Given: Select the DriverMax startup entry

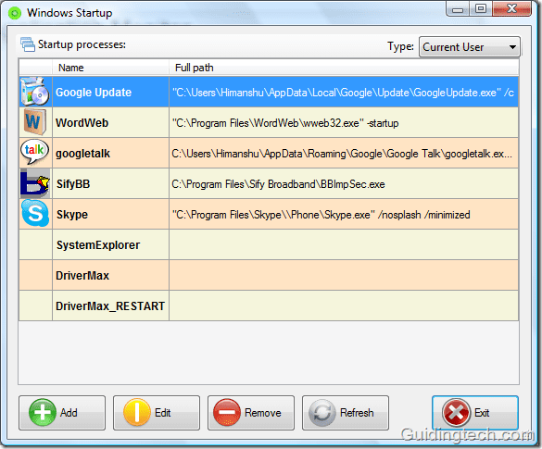Looking at the screenshot, I should pos(269,275).
